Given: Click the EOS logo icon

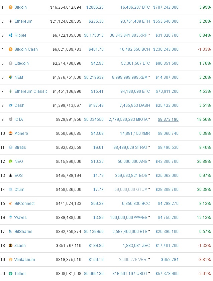Looking at the screenshot, I should [x=10, y=176].
